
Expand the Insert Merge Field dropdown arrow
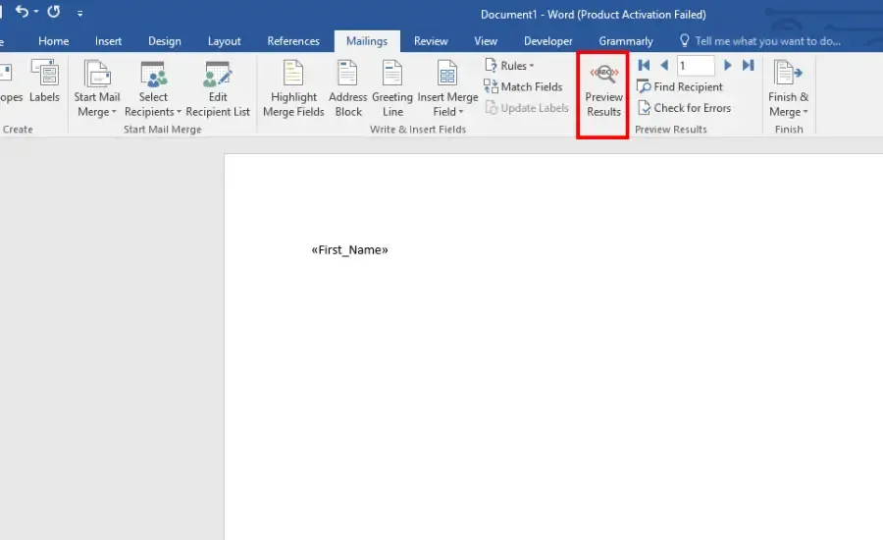coord(461,112)
